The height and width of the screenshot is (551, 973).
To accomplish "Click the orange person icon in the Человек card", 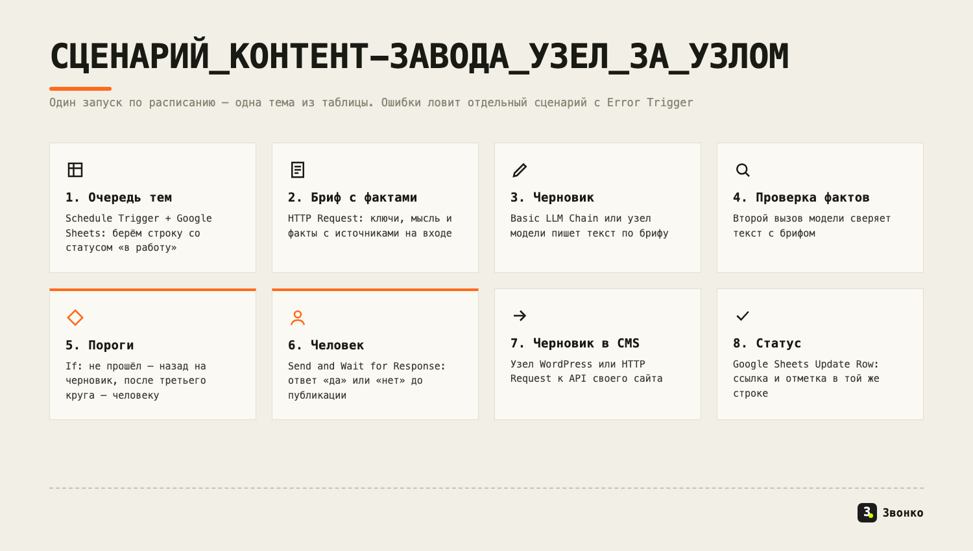I will (x=298, y=318).
